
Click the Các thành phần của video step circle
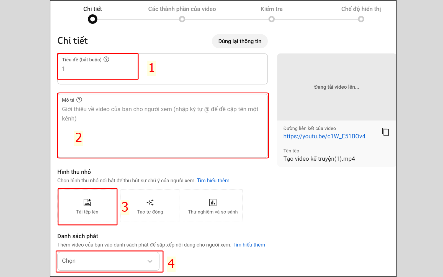[x=182, y=19]
